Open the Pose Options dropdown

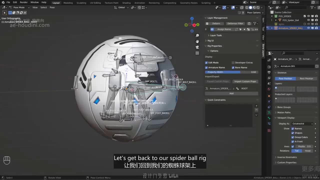[x=255, y=12]
